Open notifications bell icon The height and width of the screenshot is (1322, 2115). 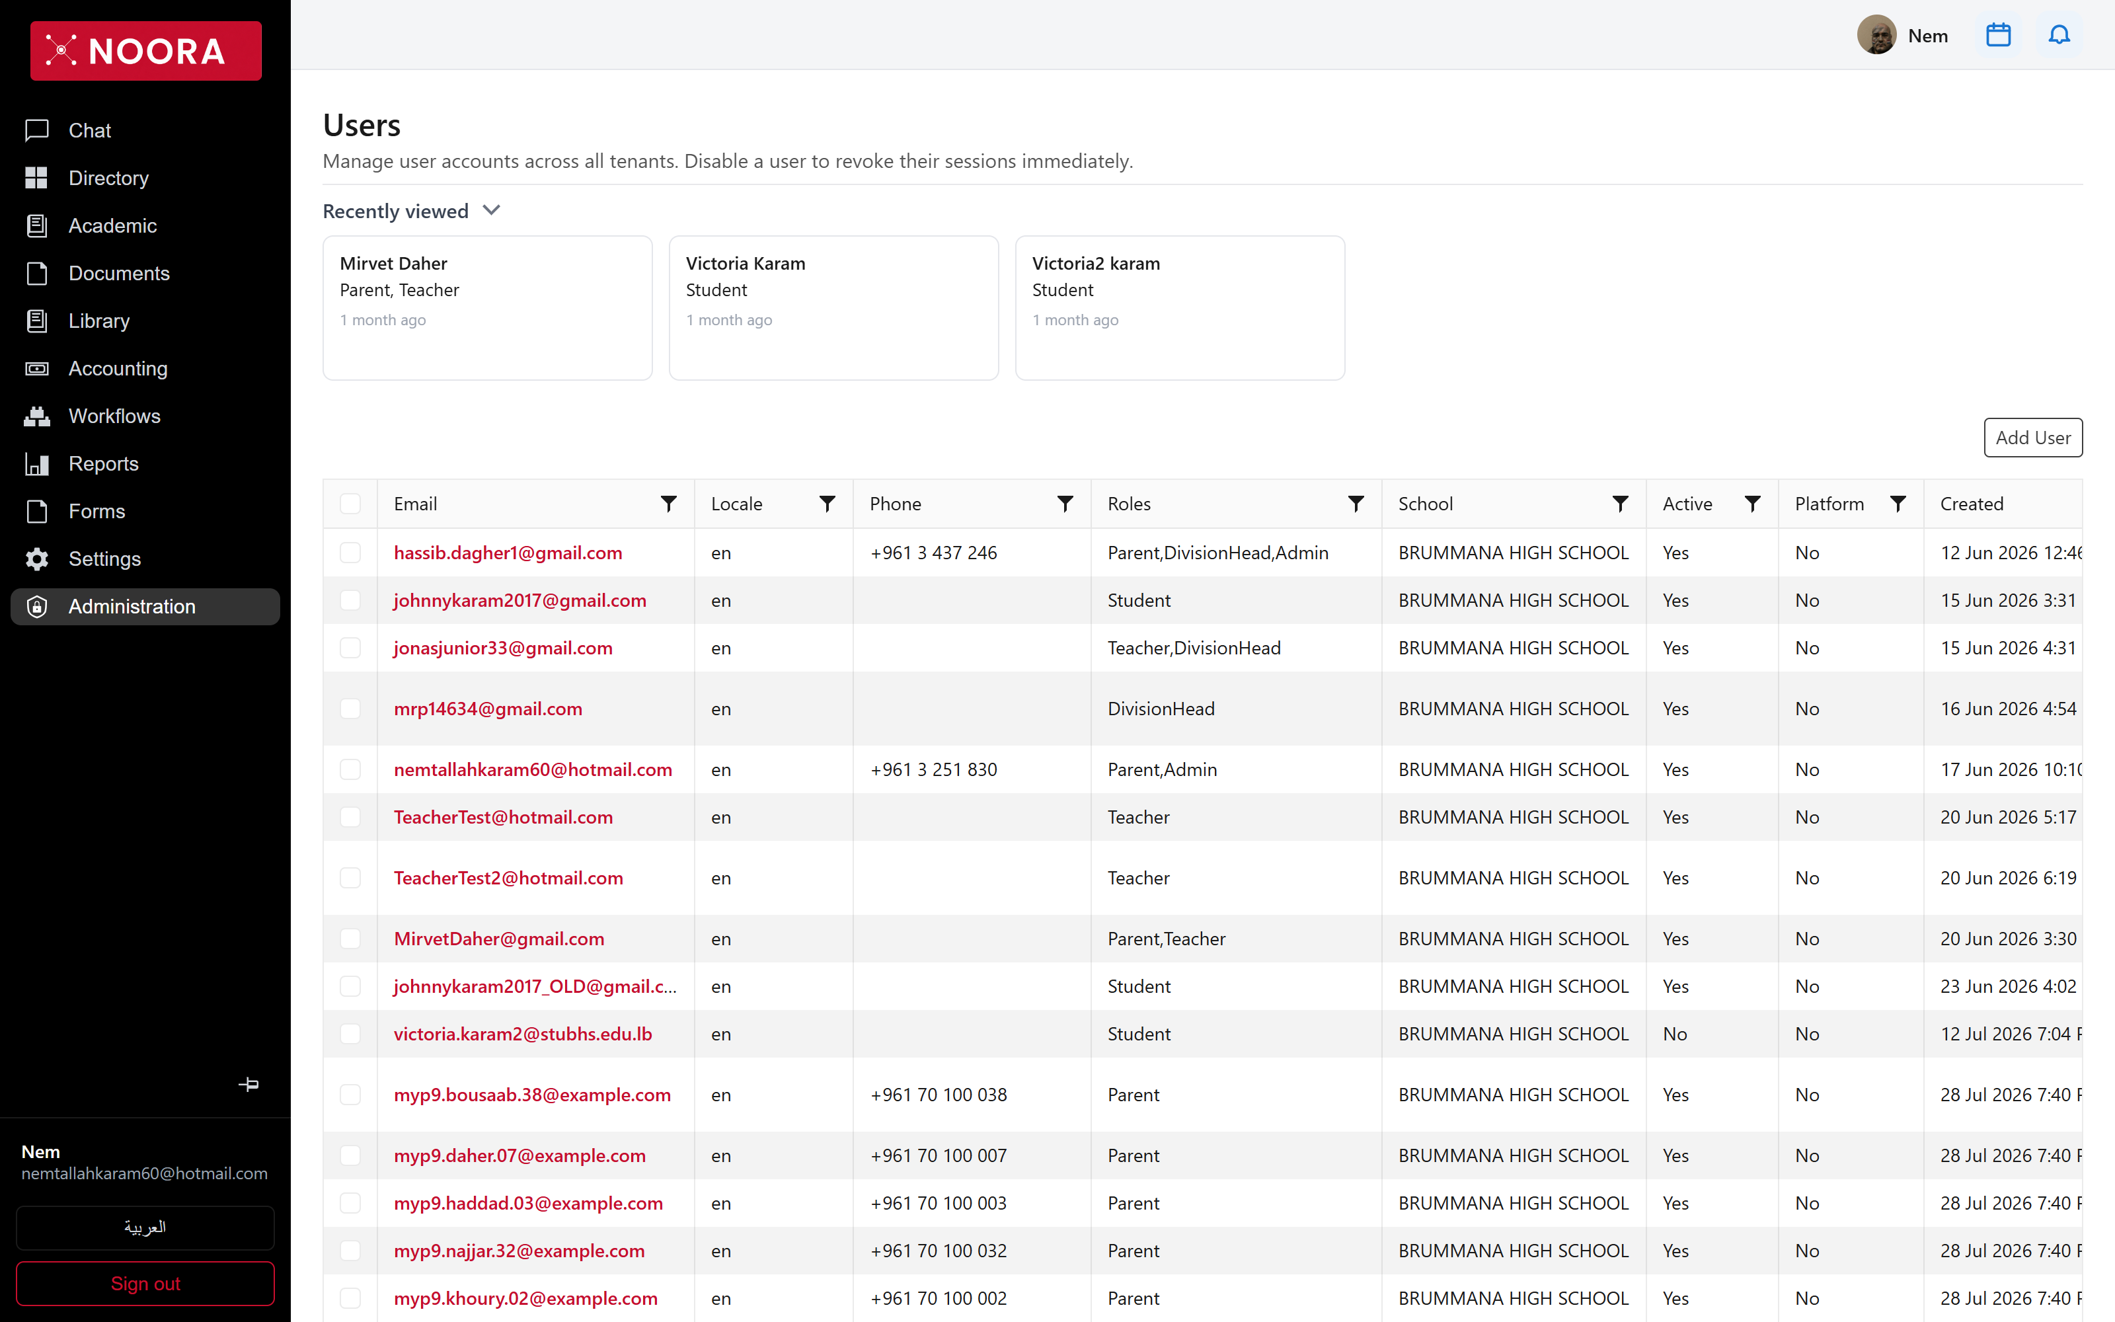tap(2059, 36)
